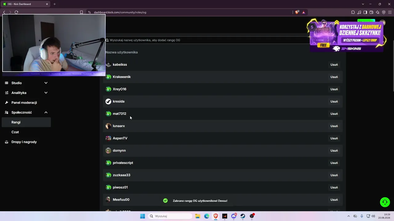The height and width of the screenshot is (221, 394).
Task: Click the Nazwa użytkownika column header
Action: 122,52
